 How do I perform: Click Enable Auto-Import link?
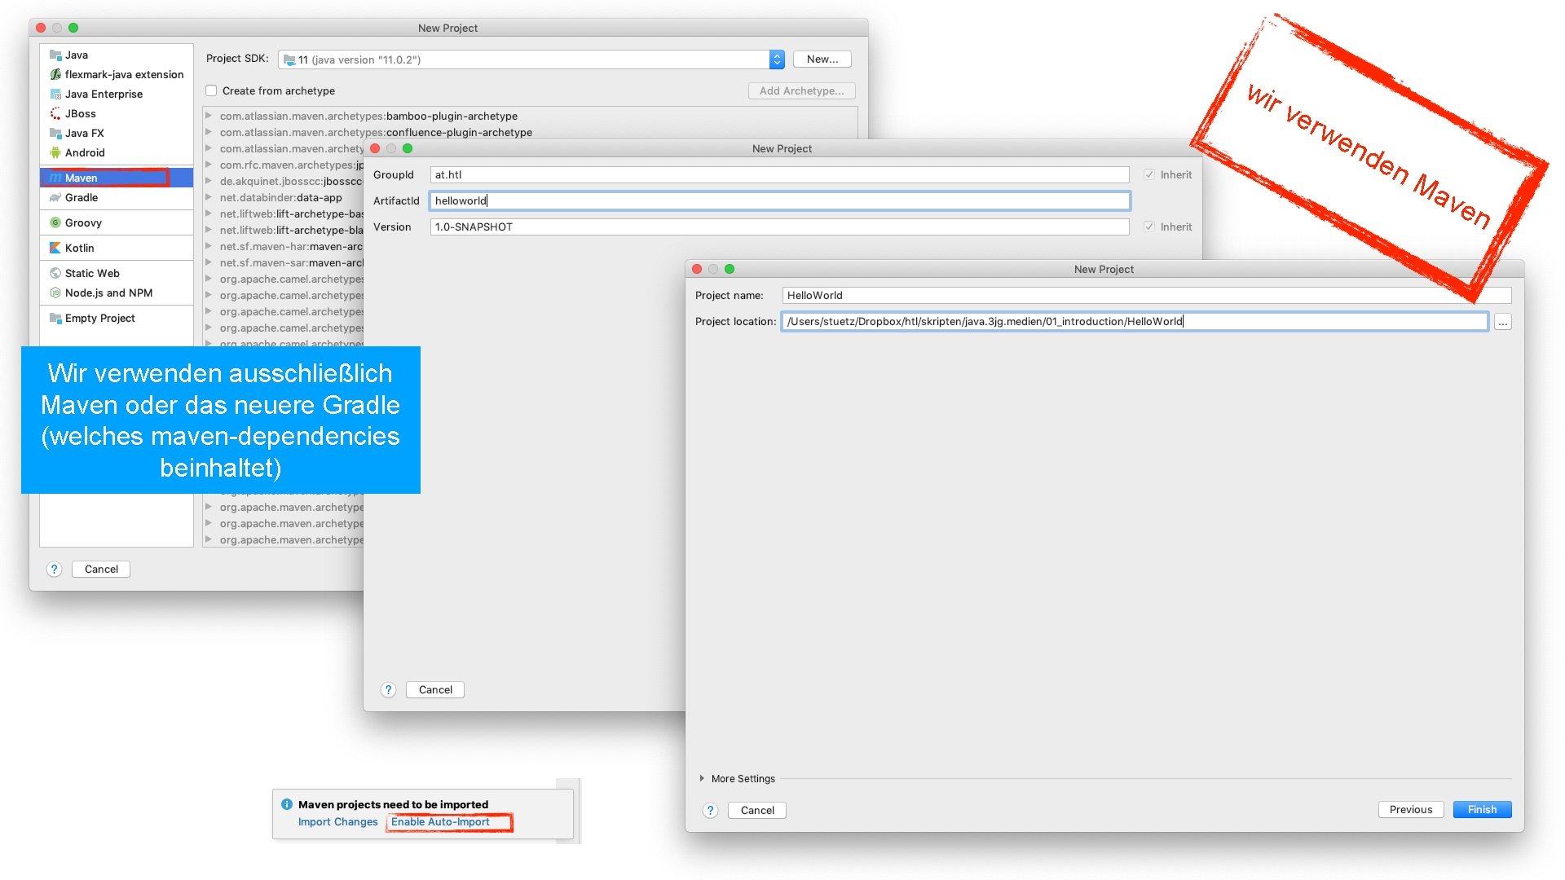[x=440, y=821]
